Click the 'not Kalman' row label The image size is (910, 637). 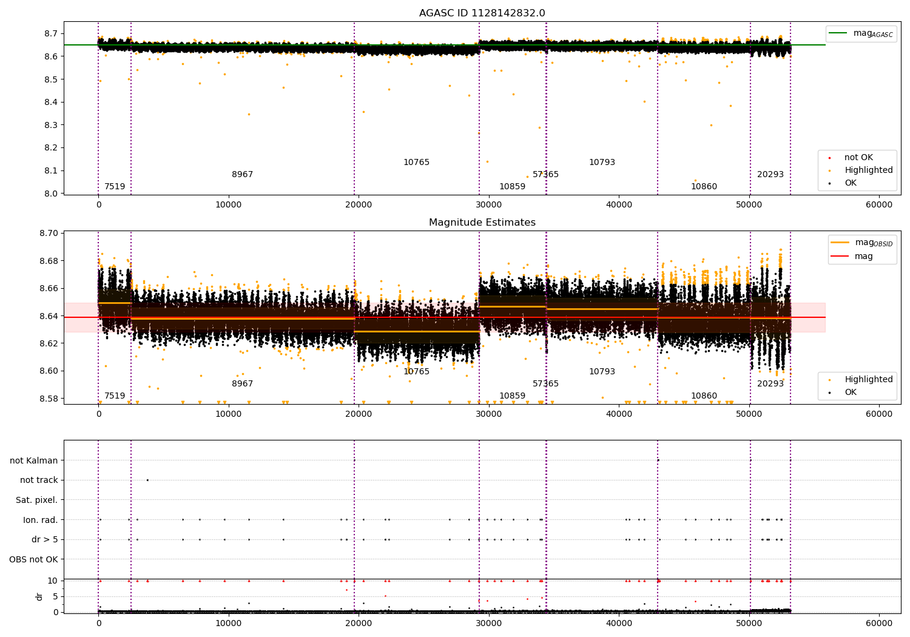pyautogui.click(x=34, y=461)
